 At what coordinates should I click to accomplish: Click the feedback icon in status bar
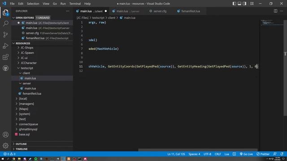(275, 154)
